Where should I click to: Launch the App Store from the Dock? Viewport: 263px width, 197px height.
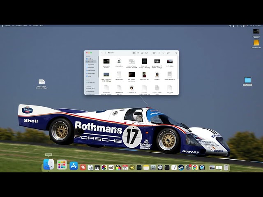tap(74, 166)
